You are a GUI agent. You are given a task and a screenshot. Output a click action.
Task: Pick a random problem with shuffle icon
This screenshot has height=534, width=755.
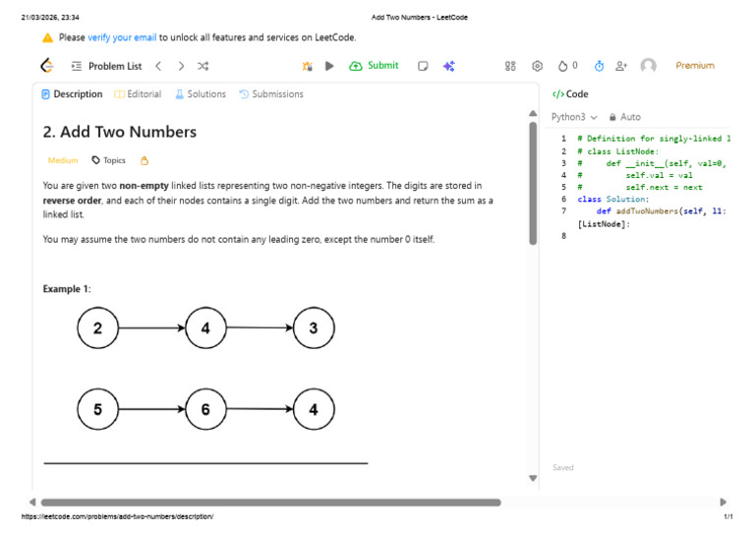(203, 66)
